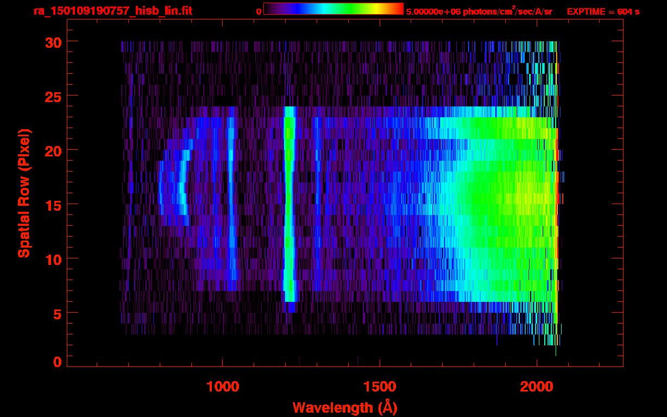Viewport: 667px width, 417px height.
Task: Click the 5.00000e+06 photons/cm²/sec/Å/sr label
Action: click(479, 11)
